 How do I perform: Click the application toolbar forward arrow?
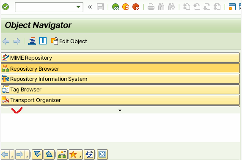pyautogui.click(x=17, y=41)
